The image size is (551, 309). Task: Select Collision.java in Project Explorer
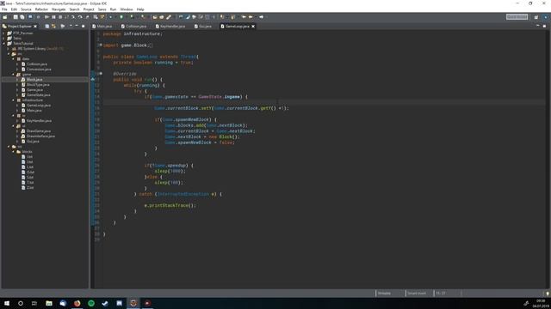36,64
